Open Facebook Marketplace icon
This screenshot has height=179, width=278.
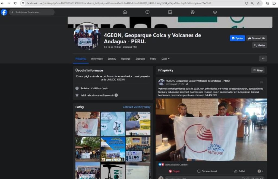[x=170, y=12]
